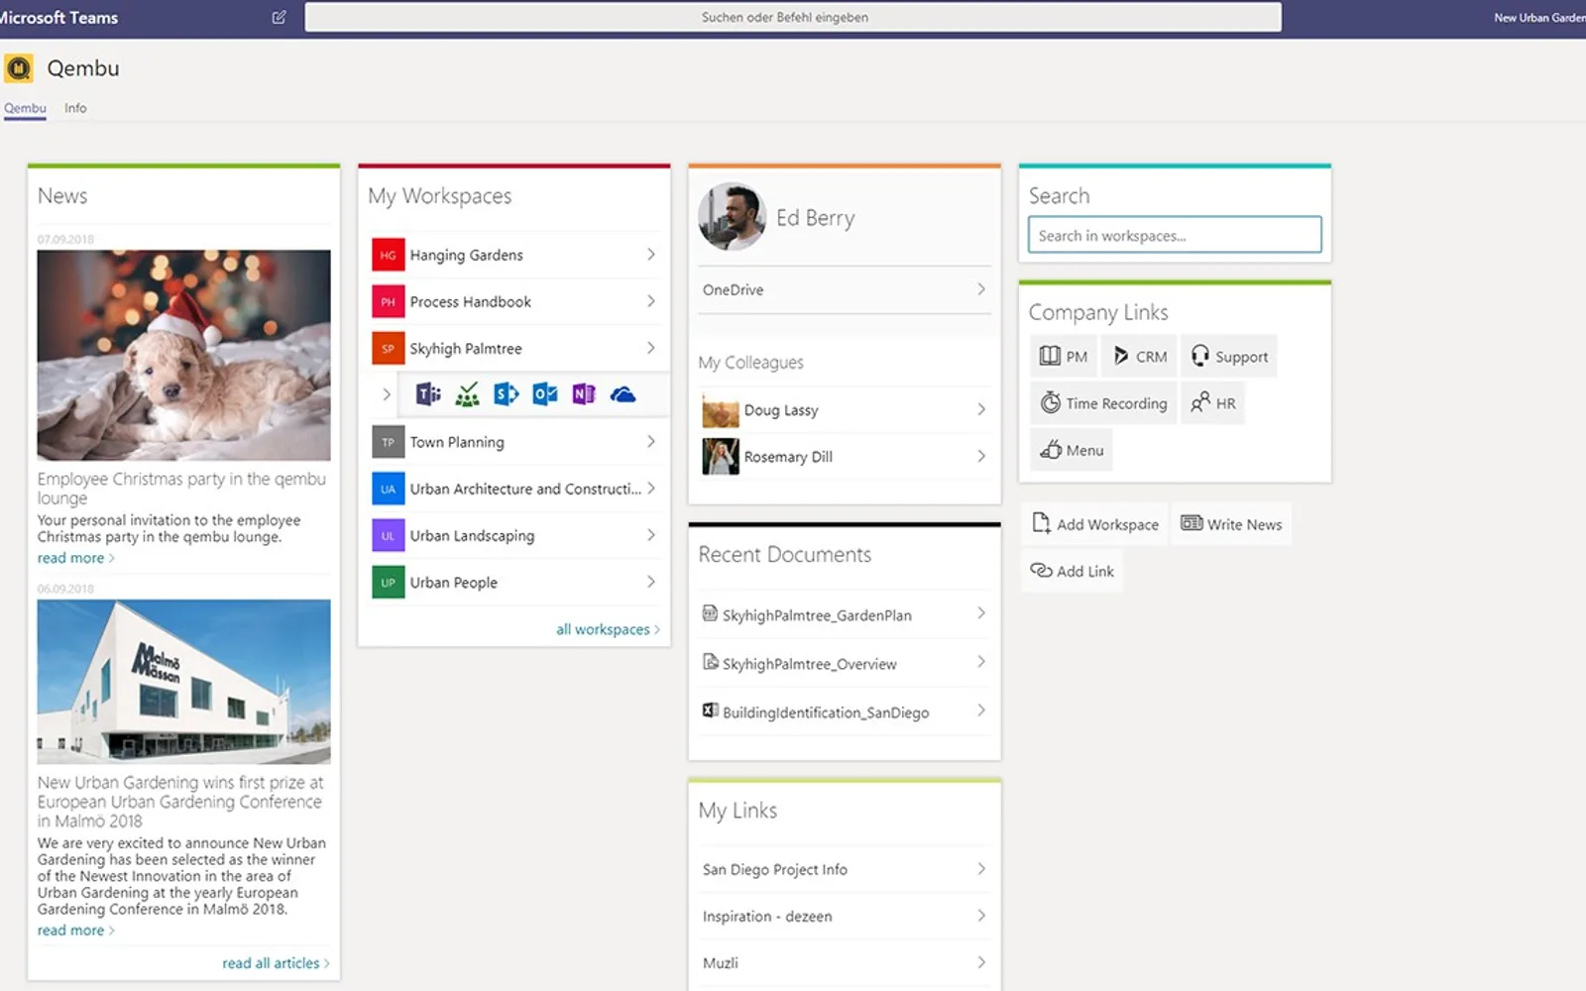This screenshot has width=1586, height=991.
Task: Open the PM company link
Action: [1063, 357]
